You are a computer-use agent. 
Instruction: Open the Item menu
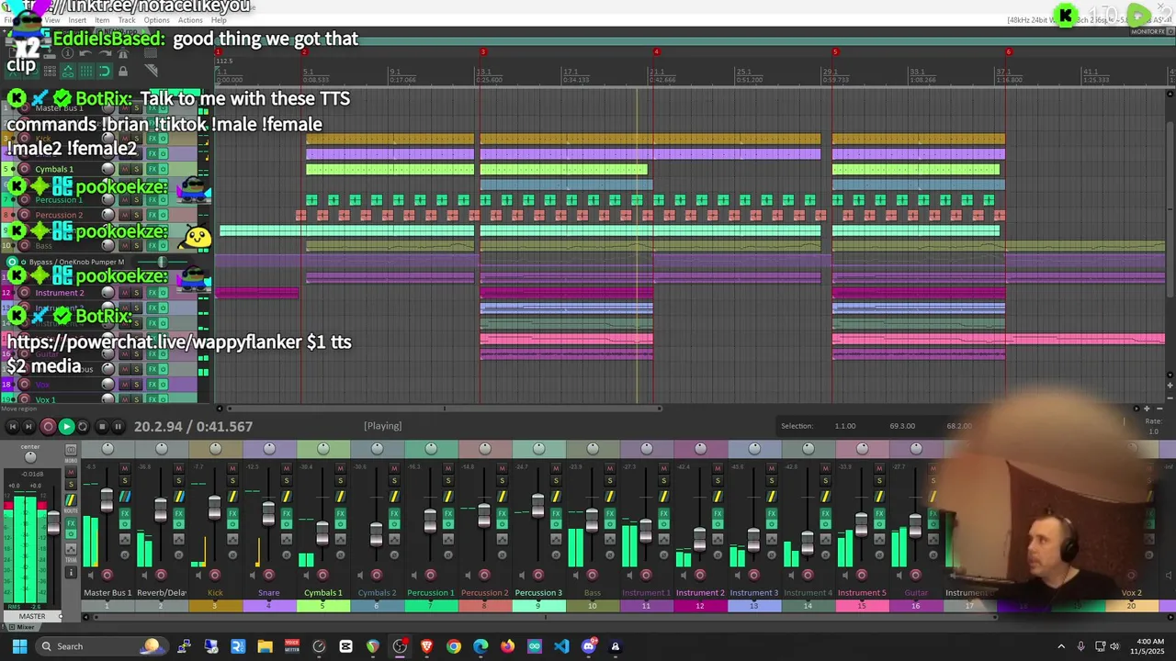point(102,20)
